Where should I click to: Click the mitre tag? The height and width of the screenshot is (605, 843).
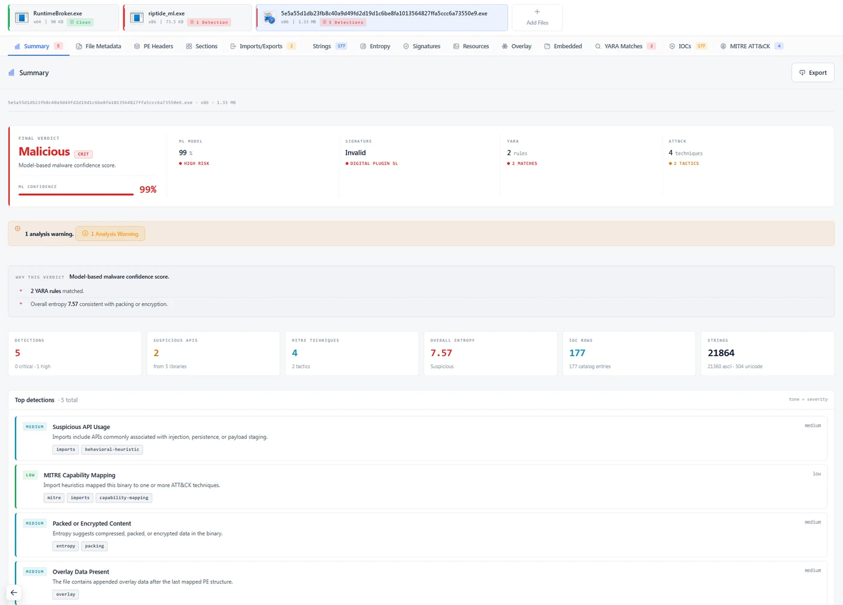pos(54,498)
